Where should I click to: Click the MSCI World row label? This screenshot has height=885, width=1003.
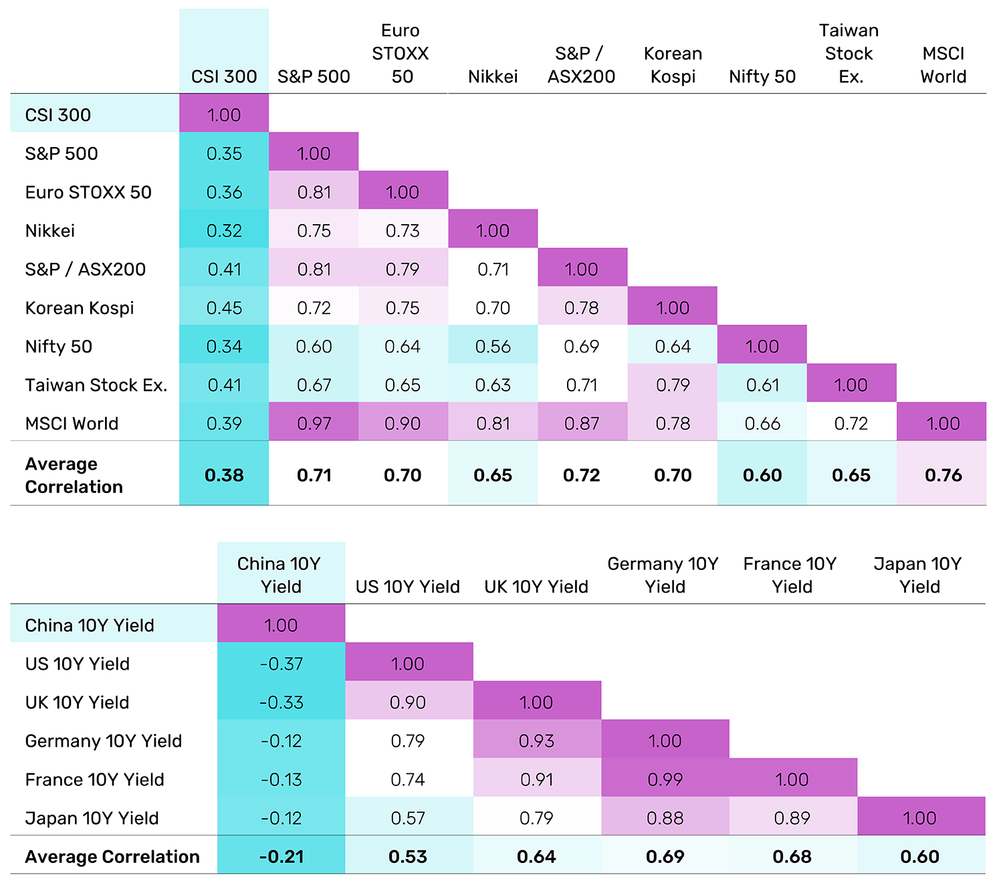[72, 423]
